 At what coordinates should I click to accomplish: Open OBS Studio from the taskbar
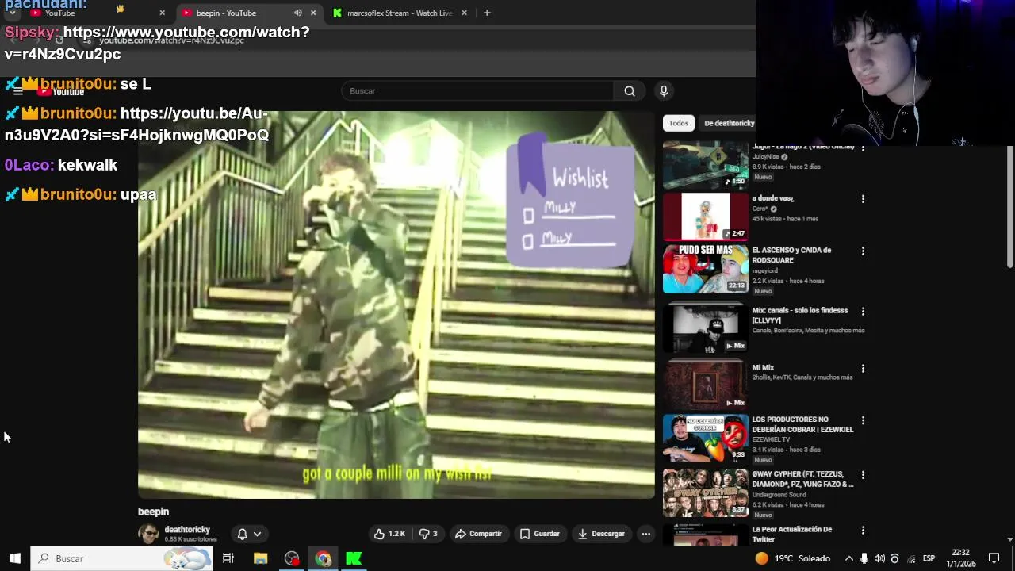(292, 558)
